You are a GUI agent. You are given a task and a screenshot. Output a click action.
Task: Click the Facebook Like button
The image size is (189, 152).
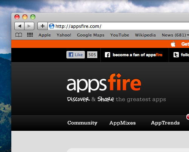point(75,55)
